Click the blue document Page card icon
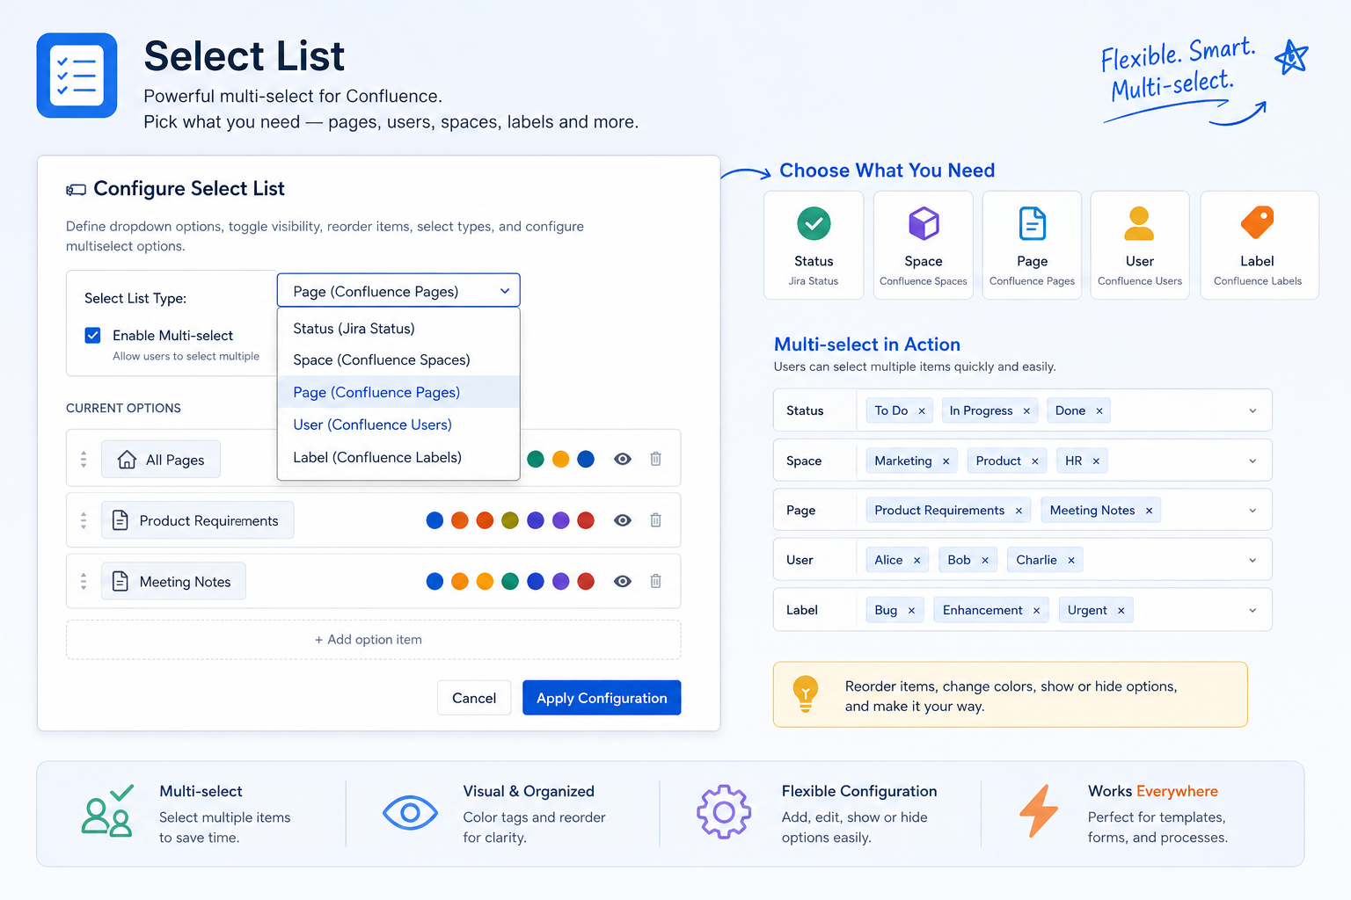The width and height of the screenshot is (1351, 900). [x=1032, y=223]
